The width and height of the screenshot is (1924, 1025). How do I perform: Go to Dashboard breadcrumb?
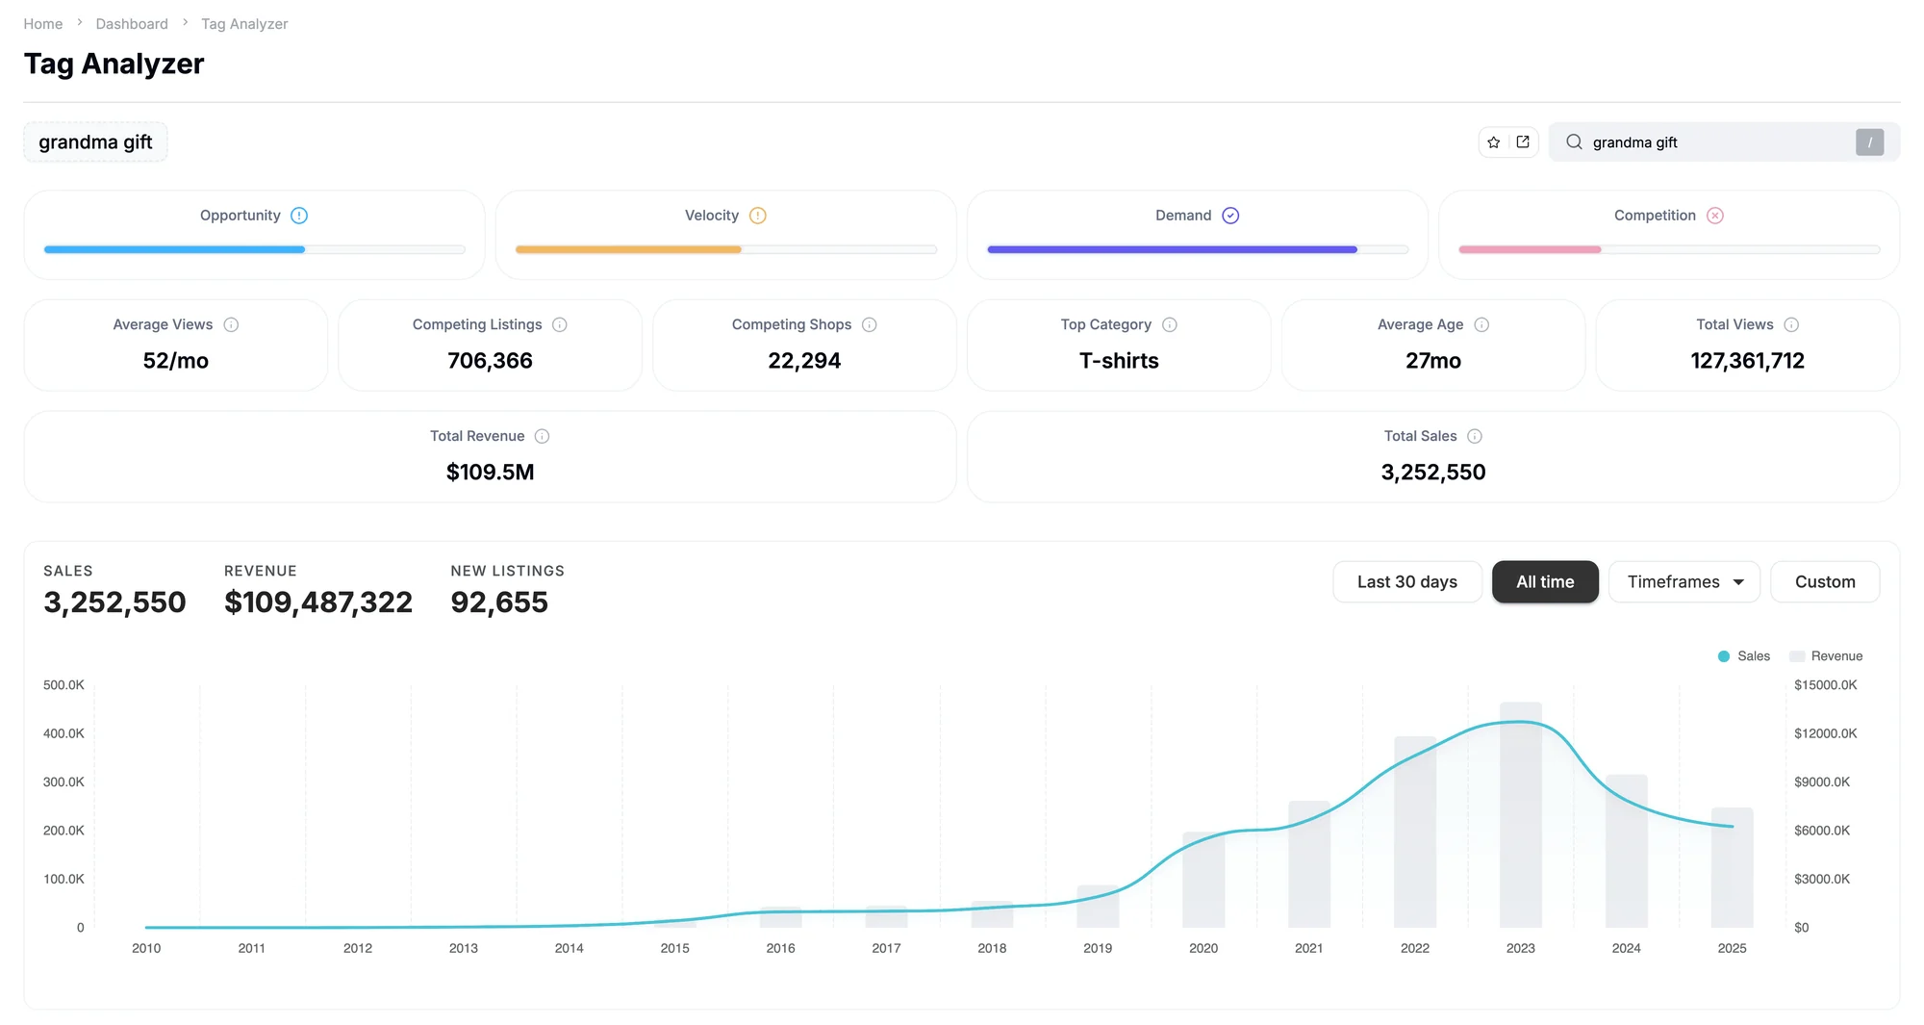(132, 24)
